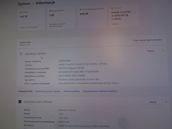Click the Informacje page title
The height and width of the screenshot is (129, 172).
[x=45, y=3]
